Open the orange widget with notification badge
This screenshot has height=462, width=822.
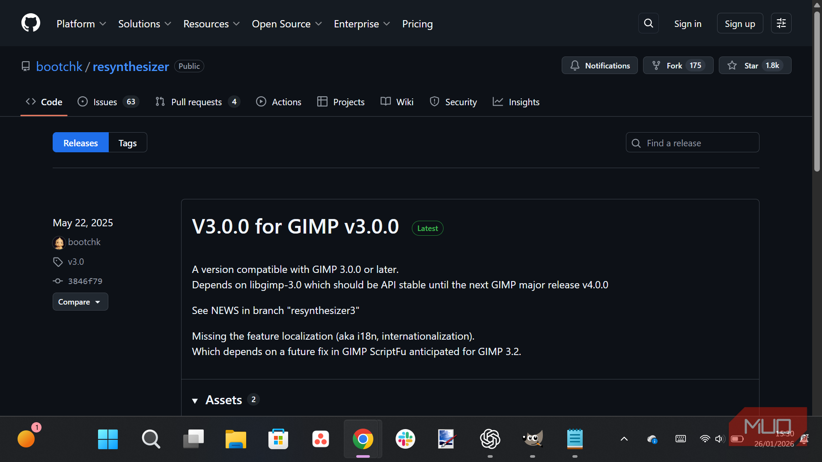[27, 439]
